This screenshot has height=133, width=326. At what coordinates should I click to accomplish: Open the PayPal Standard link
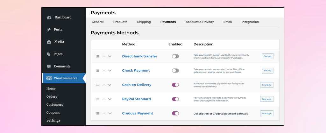click(136, 99)
